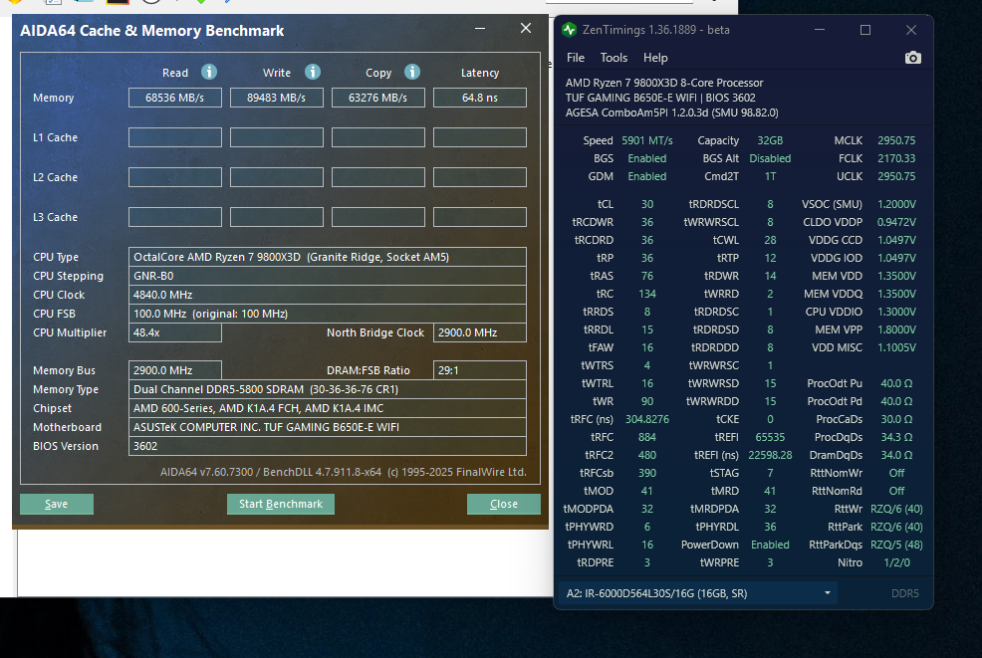Click the Memory Read result field

pos(174,98)
